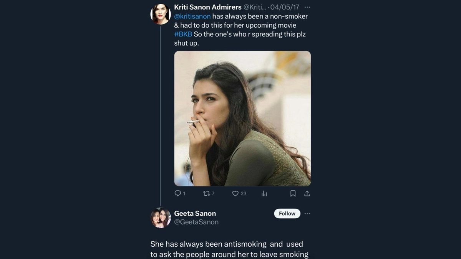The height and width of the screenshot is (259, 461).
Task: Share the tweet via upload icon
Action: 307,193
